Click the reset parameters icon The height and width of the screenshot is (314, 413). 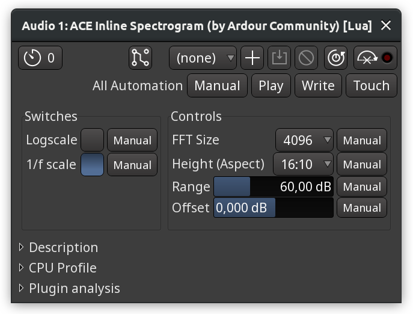click(x=336, y=58)
